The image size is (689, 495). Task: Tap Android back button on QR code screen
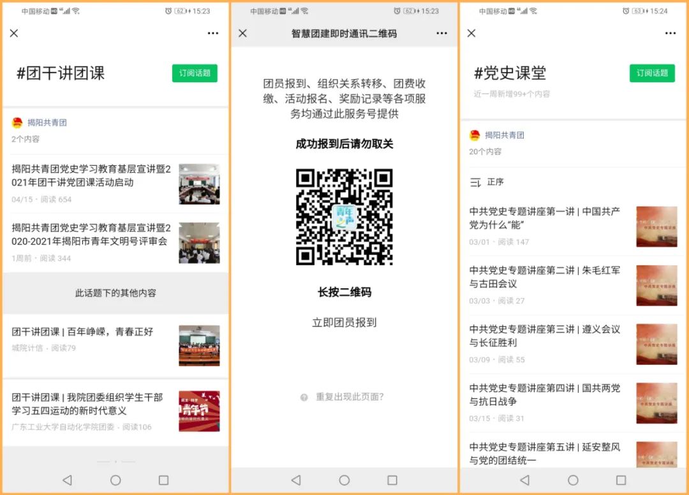point(296,480)
